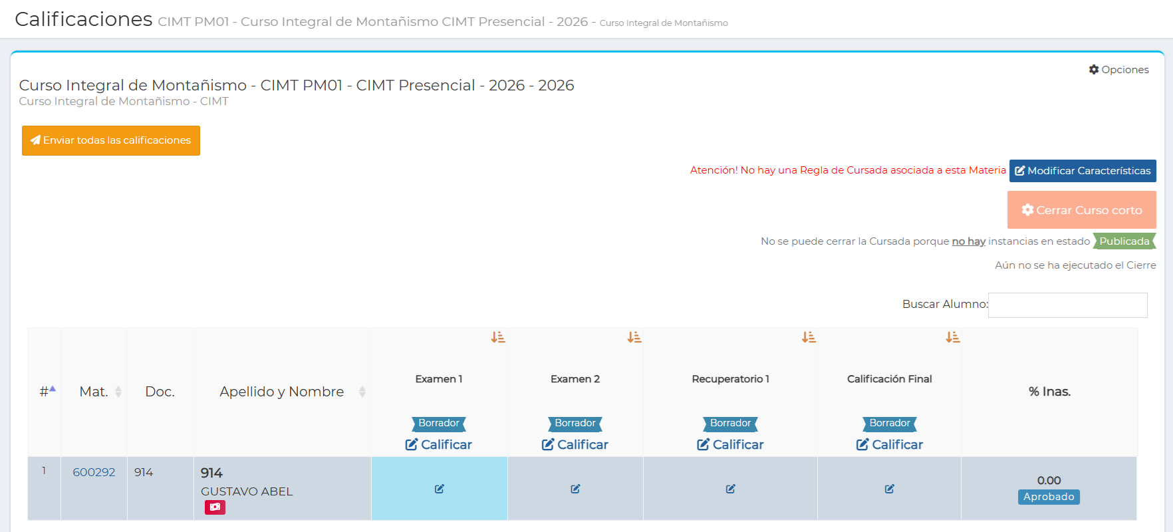The width and height of the screenshot is (1173, 532).
Task: Click the % Inas. column header
Action: [1049, 392]
